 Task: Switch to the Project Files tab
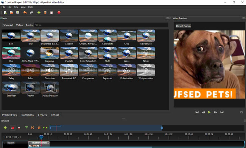(9, 115)
